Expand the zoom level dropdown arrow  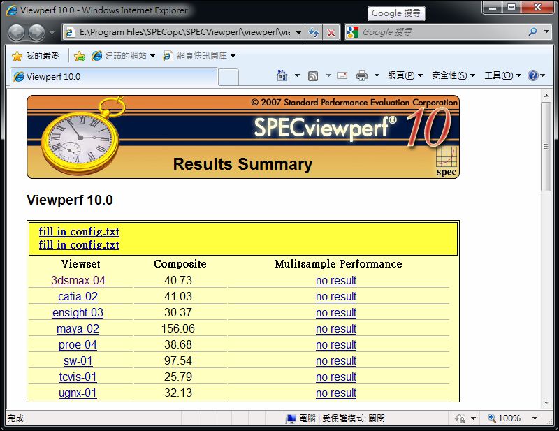point(535,418)
